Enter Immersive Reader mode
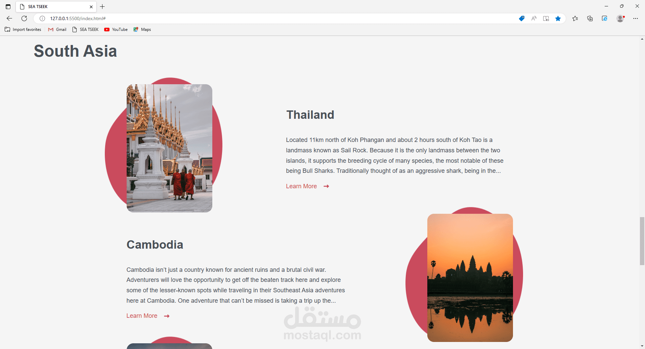This screenshot has height=349, width=645. click(546, 18)
